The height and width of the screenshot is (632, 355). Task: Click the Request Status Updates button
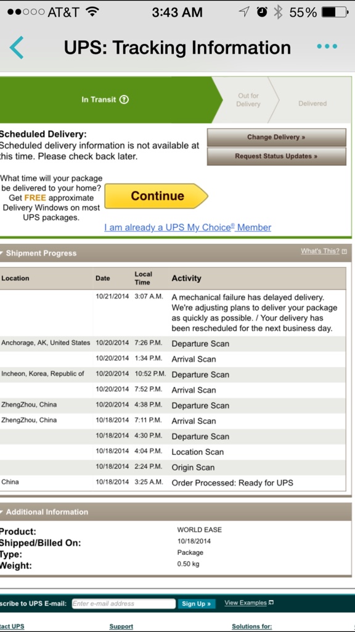[x=277, y=156]
